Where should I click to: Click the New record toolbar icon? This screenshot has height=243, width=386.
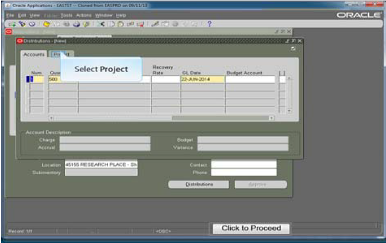point(12,24)
